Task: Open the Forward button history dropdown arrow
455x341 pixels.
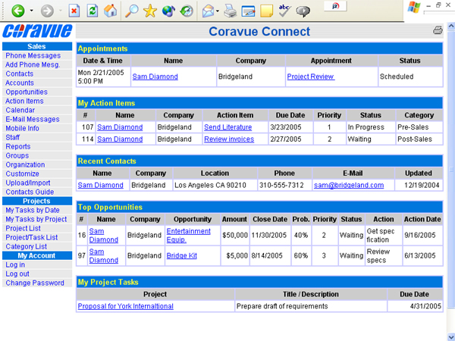Action: 61,11
